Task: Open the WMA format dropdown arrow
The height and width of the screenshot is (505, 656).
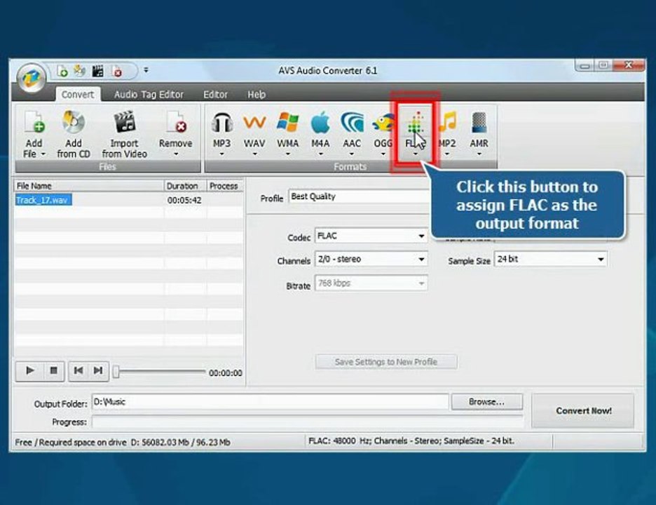Action: (288, 154)
